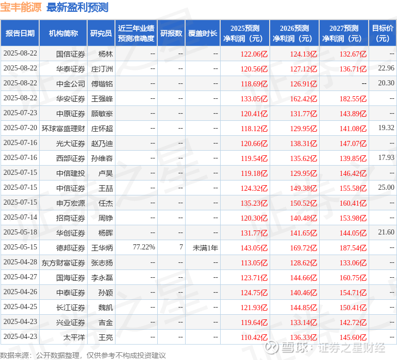Click the 77.22% accuracy value
This screenshot has height=360, width=397.
coord(144,247)
